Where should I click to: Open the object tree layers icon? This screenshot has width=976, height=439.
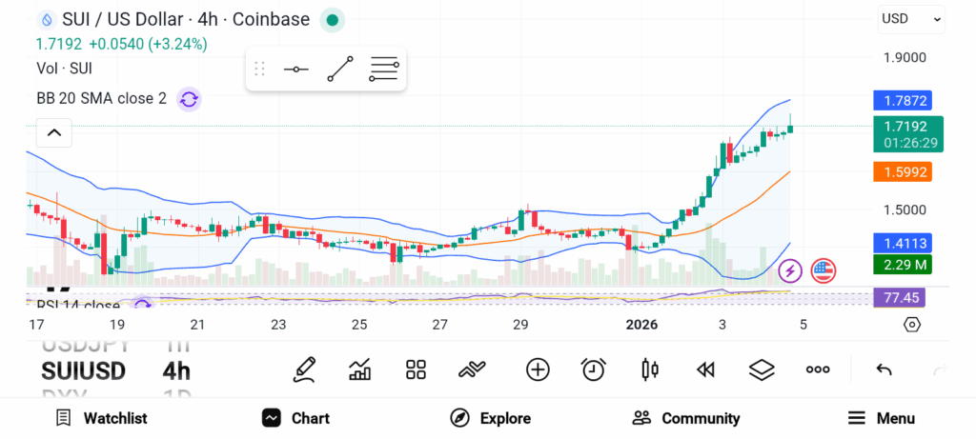coord(761,369)
